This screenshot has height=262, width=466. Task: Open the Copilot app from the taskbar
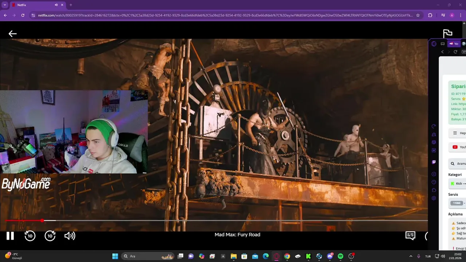(202, 256)
